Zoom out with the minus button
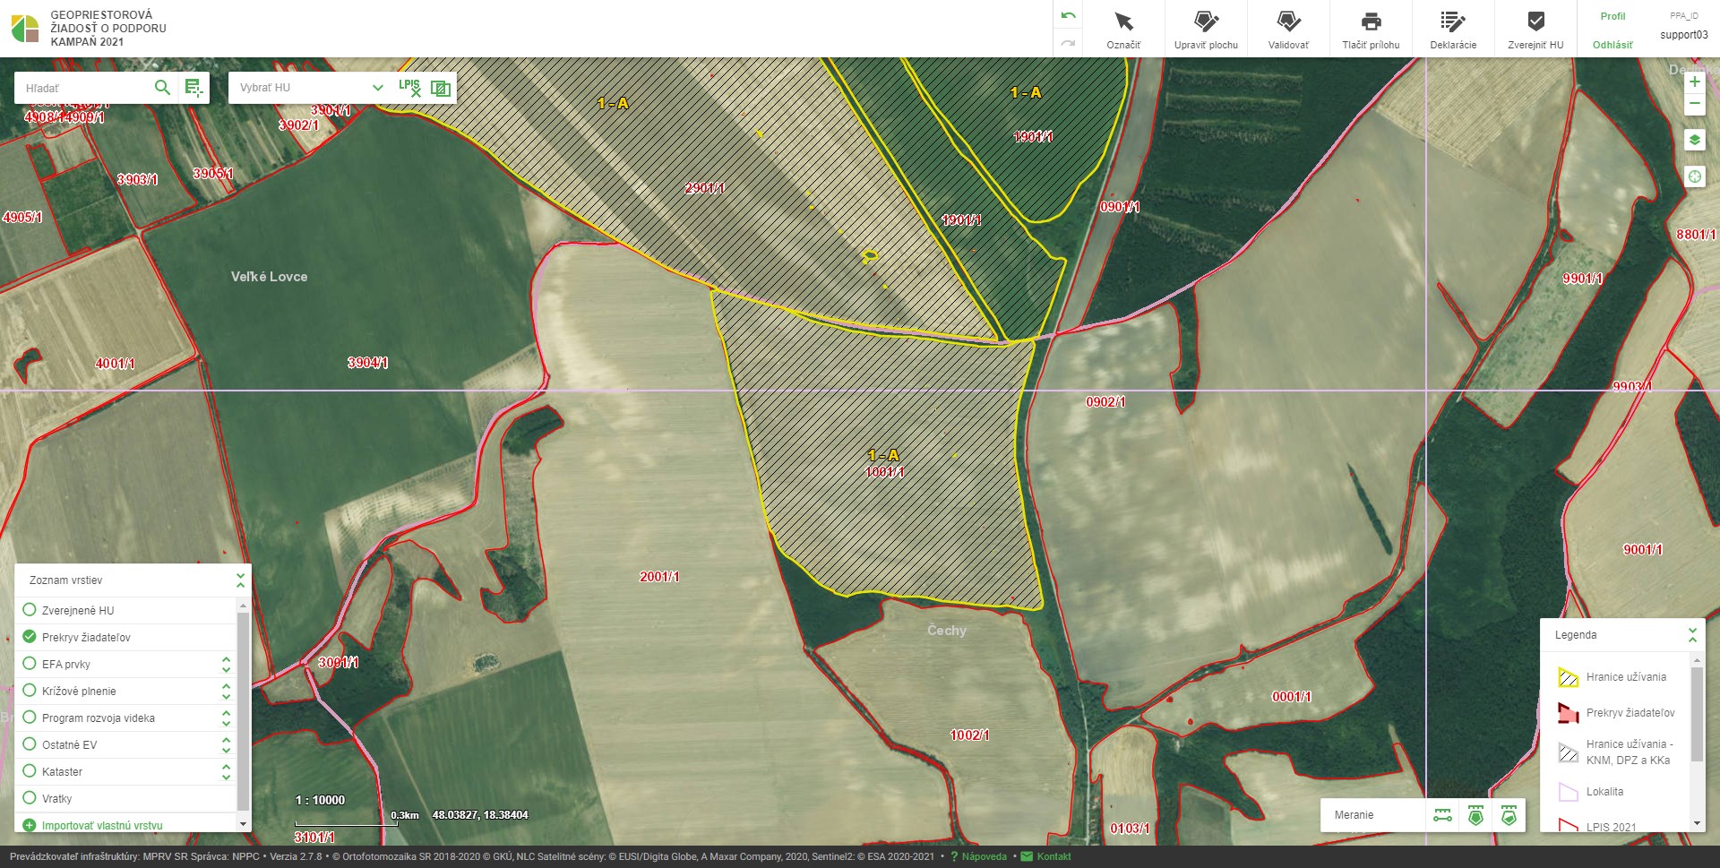 click(x=1694, y=104)
